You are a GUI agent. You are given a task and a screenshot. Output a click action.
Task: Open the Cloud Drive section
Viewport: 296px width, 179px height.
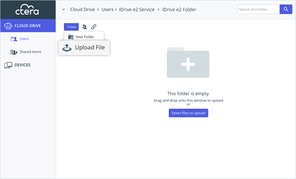pyautogui.click(x=28, y=26)
